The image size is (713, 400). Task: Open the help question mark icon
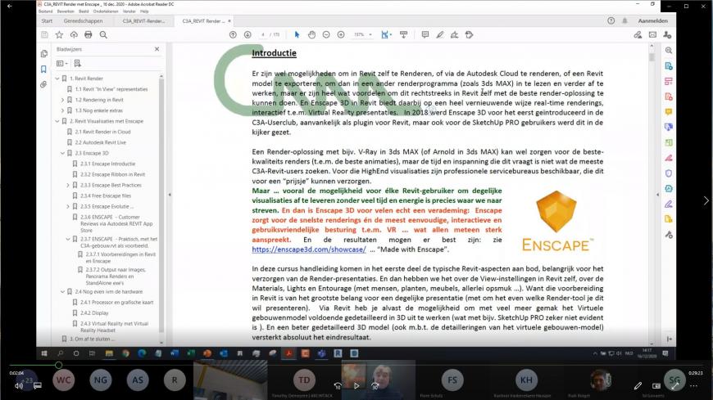click(611, 21)
